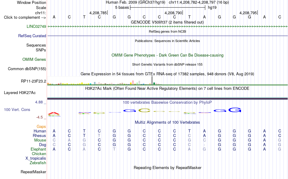Select the Elephant alignment row label
The height and width of the screenshot is (179, 288).
coord(39,149)
